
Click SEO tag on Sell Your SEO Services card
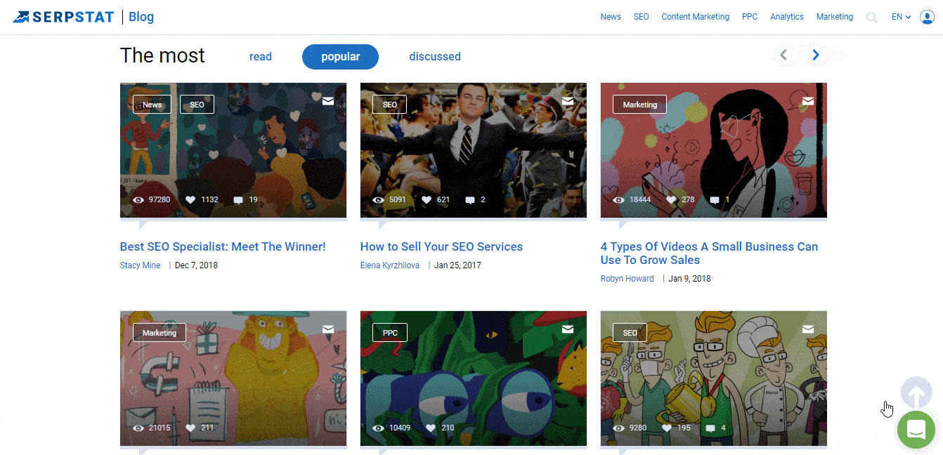pyautogui.click(x=390, y=105)
